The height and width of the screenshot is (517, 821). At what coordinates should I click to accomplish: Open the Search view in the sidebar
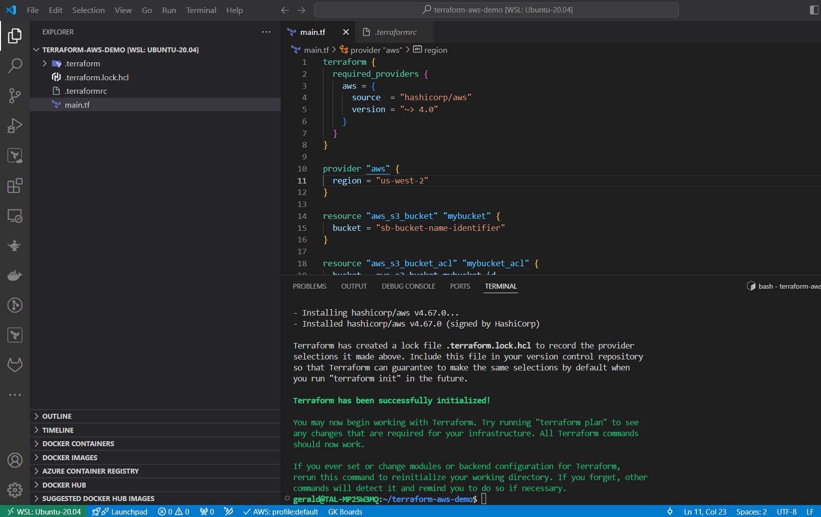[15, 65]
